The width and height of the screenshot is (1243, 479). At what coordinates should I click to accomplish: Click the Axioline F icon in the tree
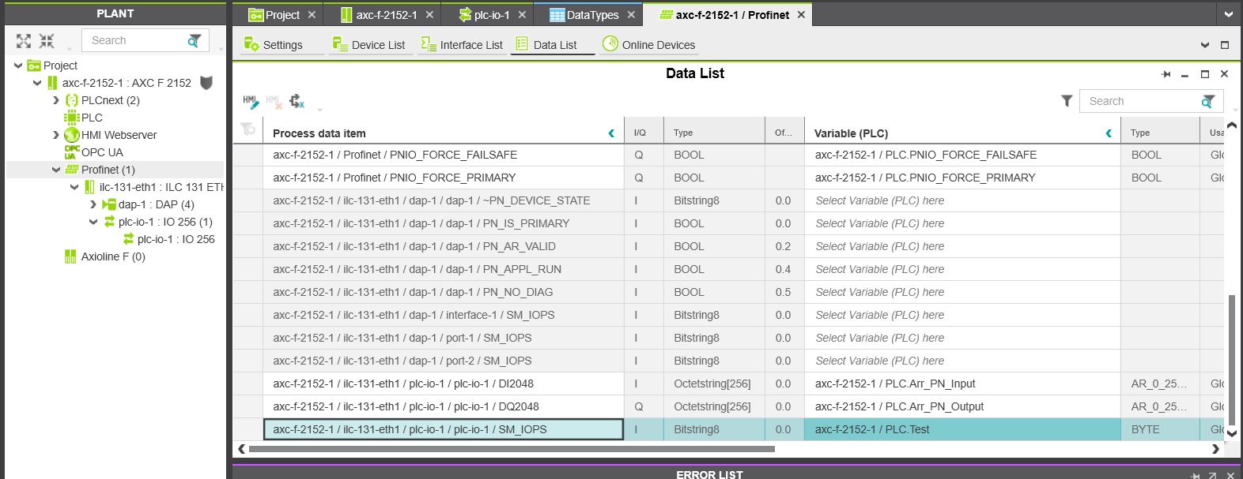point(70,256)
